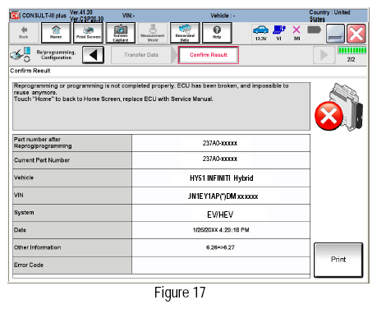This screenshot has height=309, width=377.
Task: Click Other Information value 6.26=>6.27
Action: 220,247
